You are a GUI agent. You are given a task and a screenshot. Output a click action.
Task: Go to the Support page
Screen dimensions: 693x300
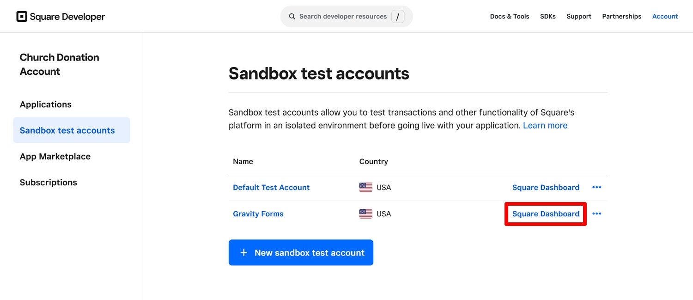coord(579,17)
